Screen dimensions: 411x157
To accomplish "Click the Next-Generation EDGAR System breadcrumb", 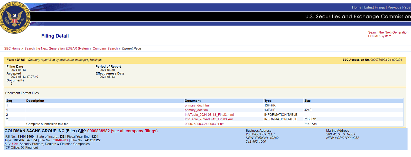I will [x=56, y=48].
